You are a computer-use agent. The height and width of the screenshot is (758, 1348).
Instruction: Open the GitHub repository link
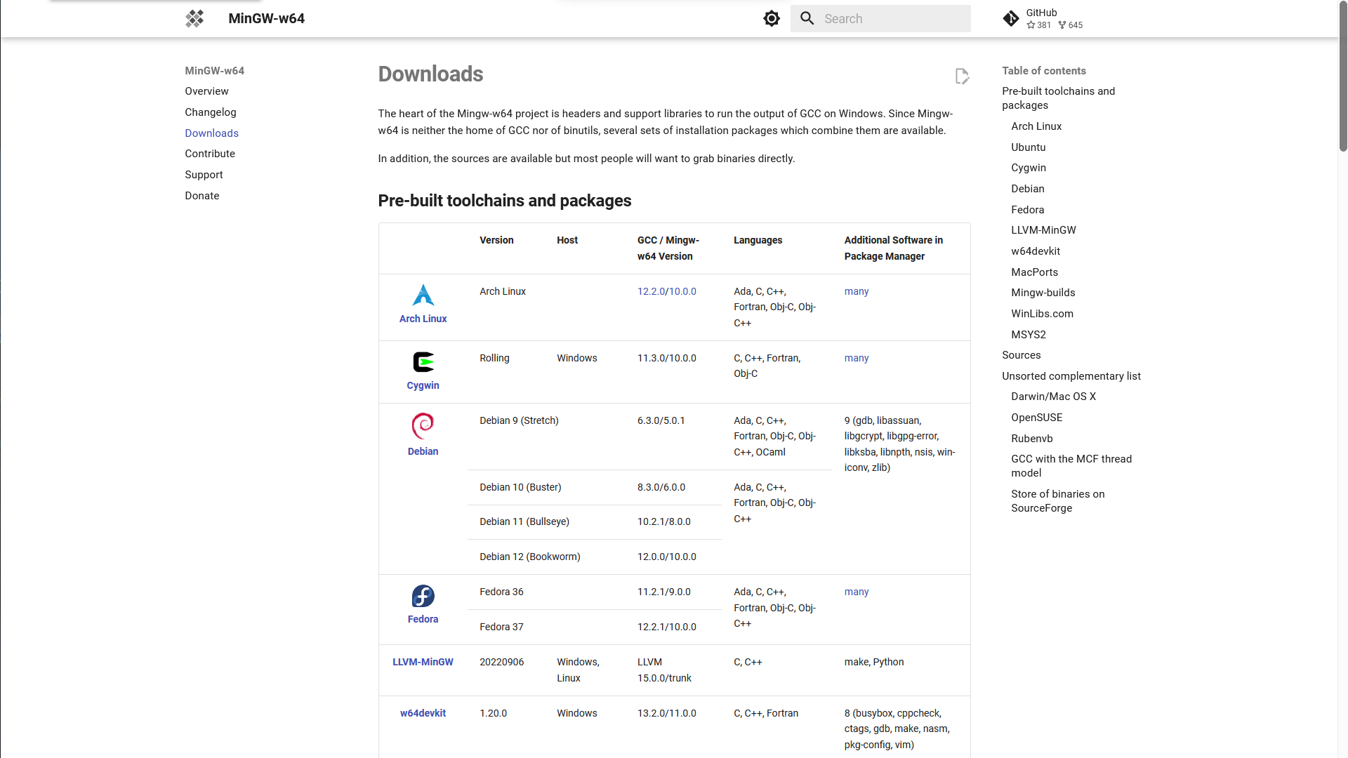coord(1043,19)
